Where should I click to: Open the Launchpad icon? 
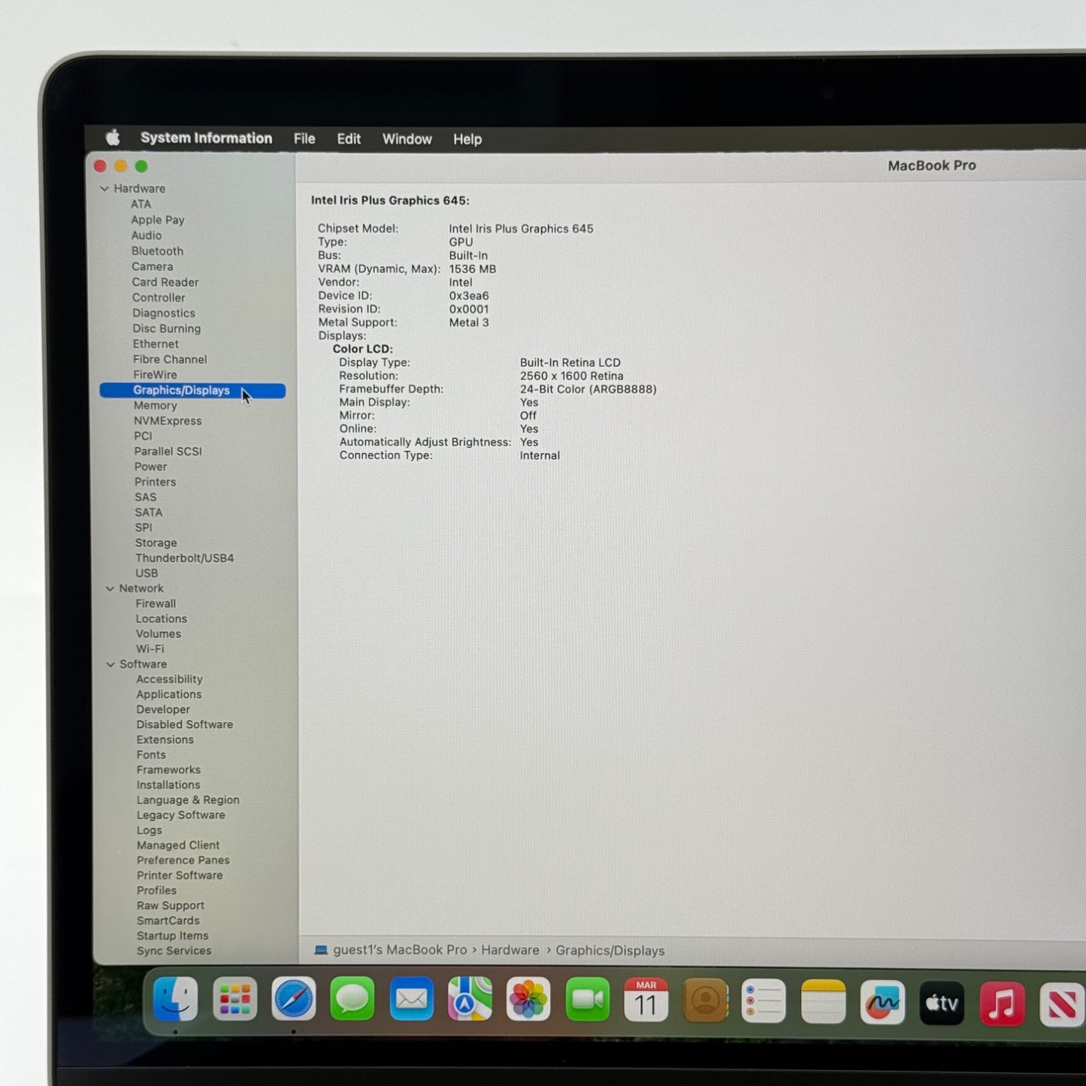point(234,999)
